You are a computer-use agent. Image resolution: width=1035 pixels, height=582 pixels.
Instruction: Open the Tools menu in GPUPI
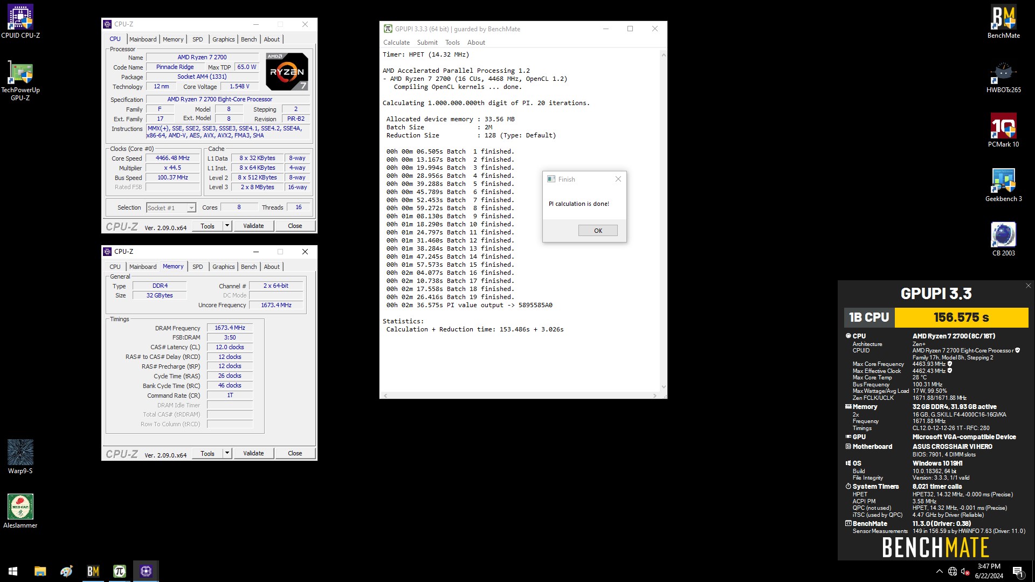click(452, 43)
